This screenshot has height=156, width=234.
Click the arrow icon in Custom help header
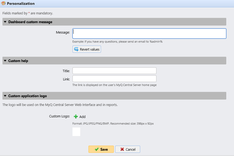[x=5, y=60]
